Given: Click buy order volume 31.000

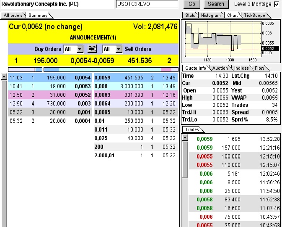Looking at the screenshot, I should click(x=58, y=95).
